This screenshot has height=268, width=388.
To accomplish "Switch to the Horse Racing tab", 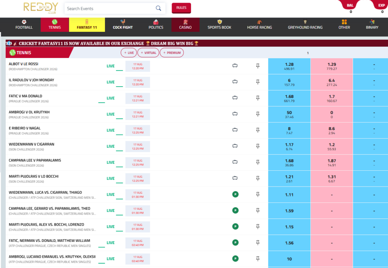I will (x=259, y=25).
